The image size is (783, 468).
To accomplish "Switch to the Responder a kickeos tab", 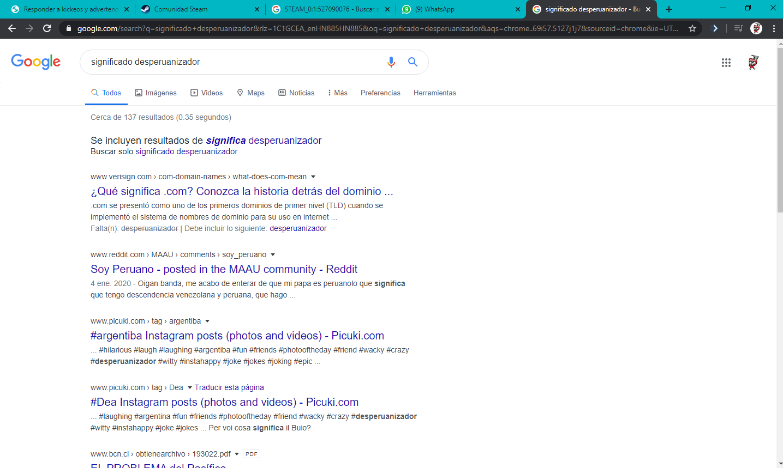I will (x=69, y=9).
